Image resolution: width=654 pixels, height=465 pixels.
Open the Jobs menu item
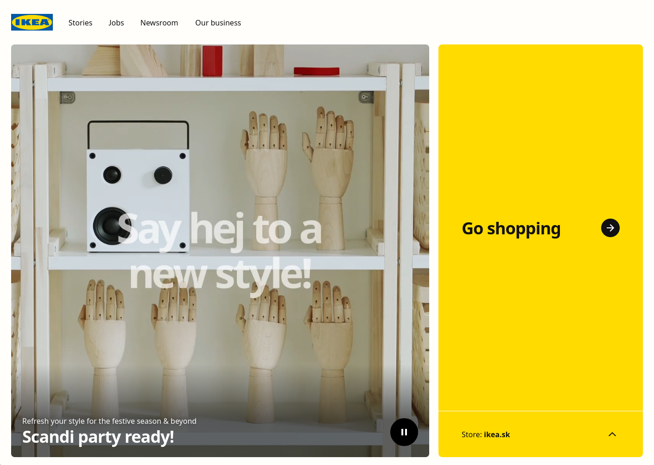pyautogui.click(x=116, y=23)
